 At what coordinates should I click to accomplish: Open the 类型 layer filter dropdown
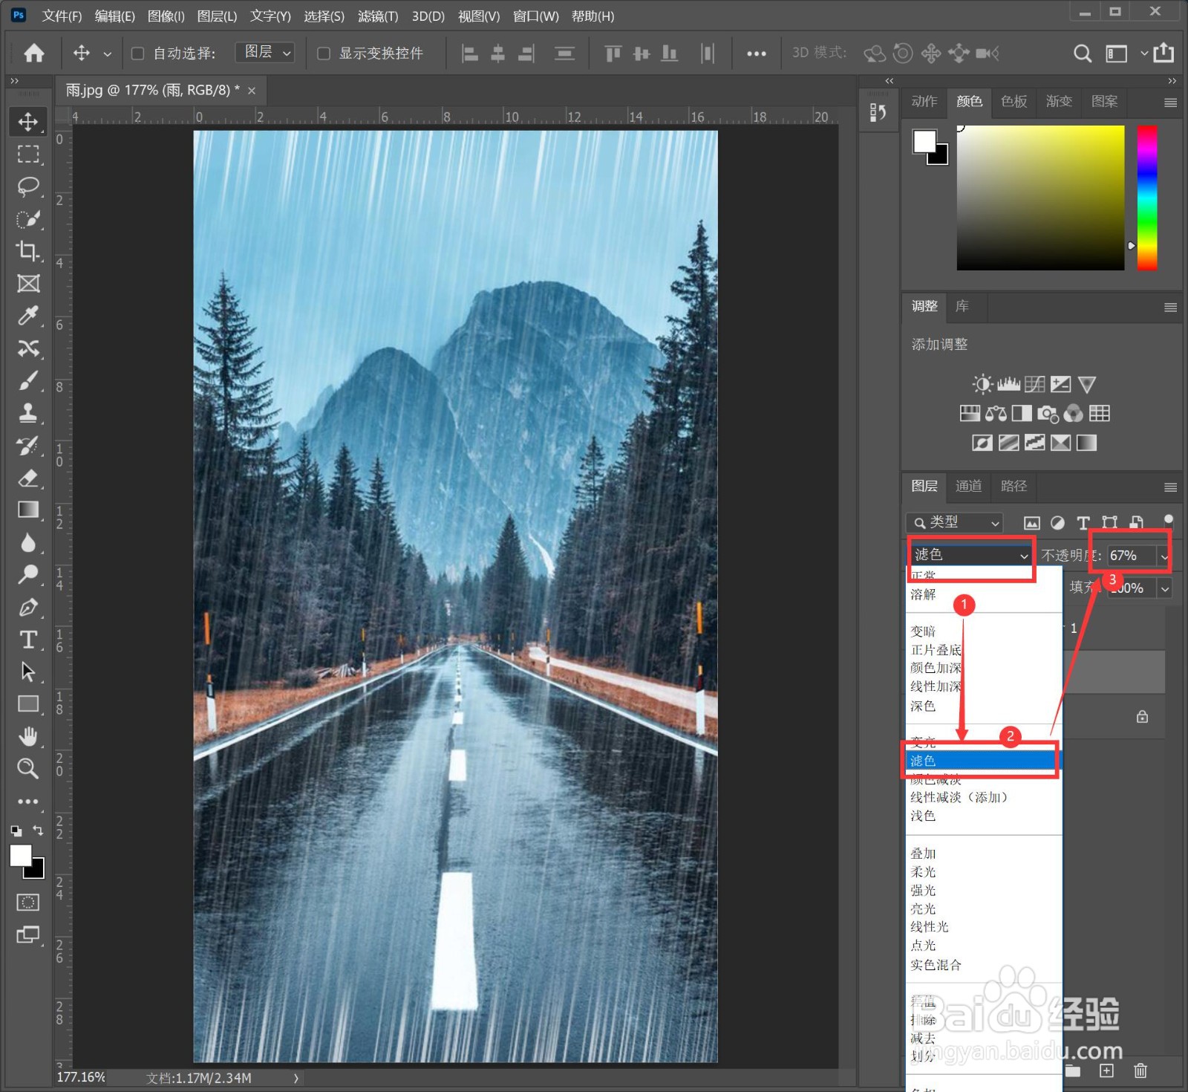pyautogui.click(x=955, y=522)
